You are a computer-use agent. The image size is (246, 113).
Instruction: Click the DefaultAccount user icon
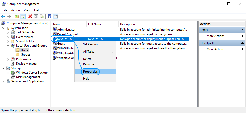(x=55, y=34)
